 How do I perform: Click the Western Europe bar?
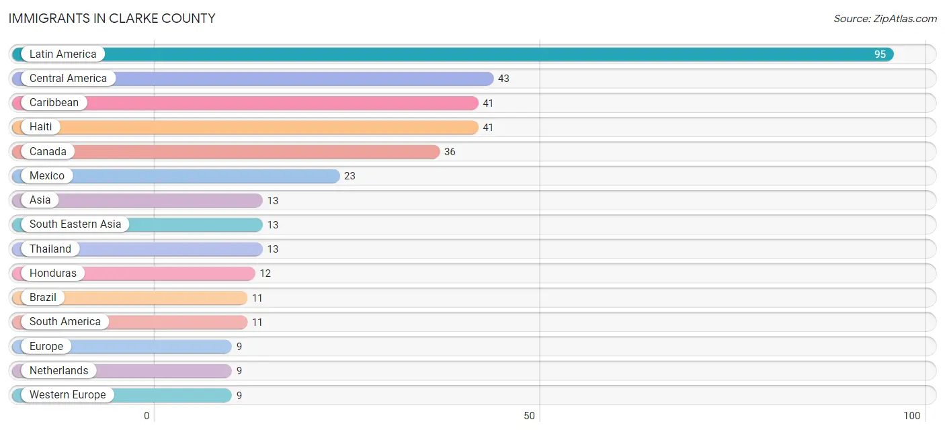click(122, 395)
